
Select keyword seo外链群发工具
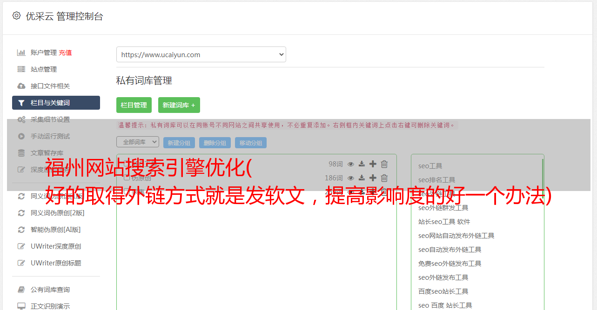pos(443,208)
